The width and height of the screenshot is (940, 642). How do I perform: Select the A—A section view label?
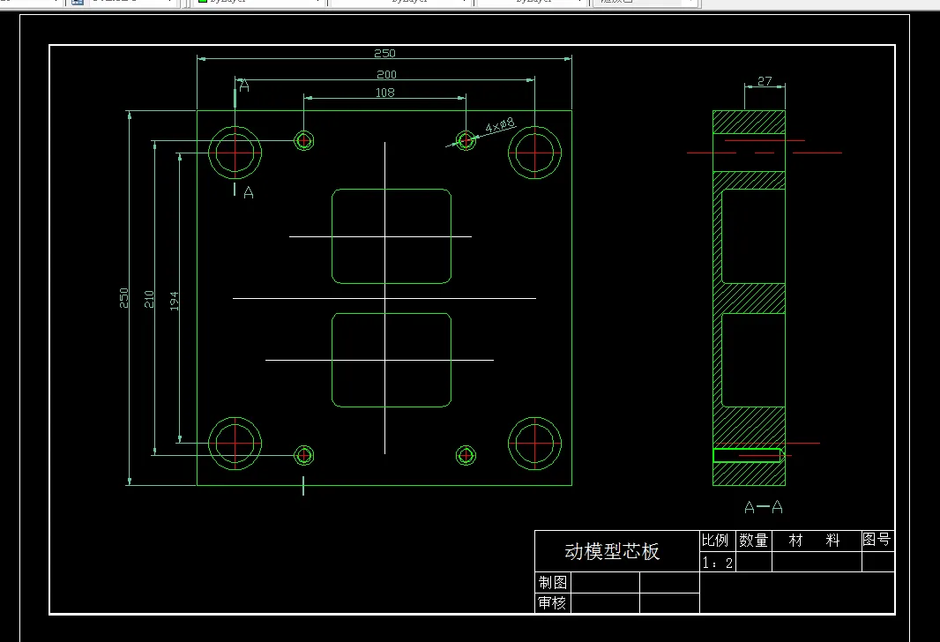tap(763, 507)
